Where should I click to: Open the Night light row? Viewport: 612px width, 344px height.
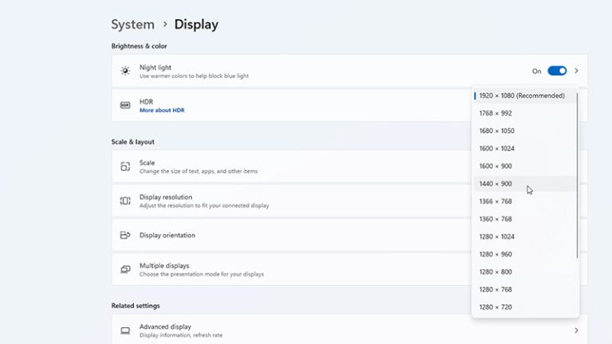click(x=349, y=71)
